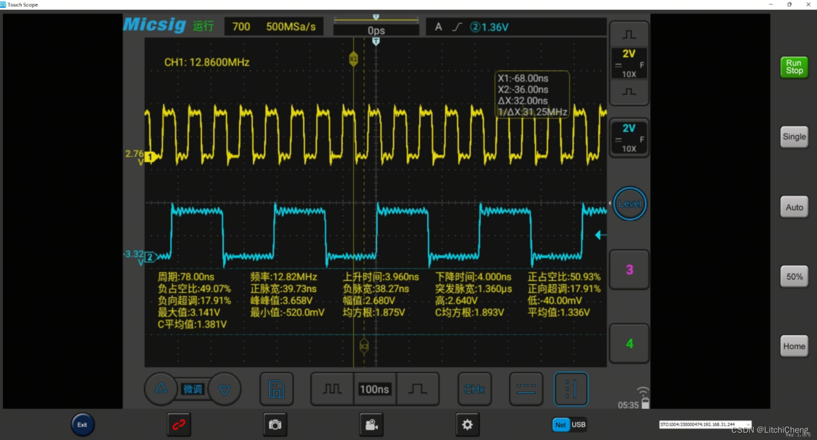This screenshot has width=817, height=440.
Task: Click the cursor readout ΔX:32.00ns
Action: point(522,101)
